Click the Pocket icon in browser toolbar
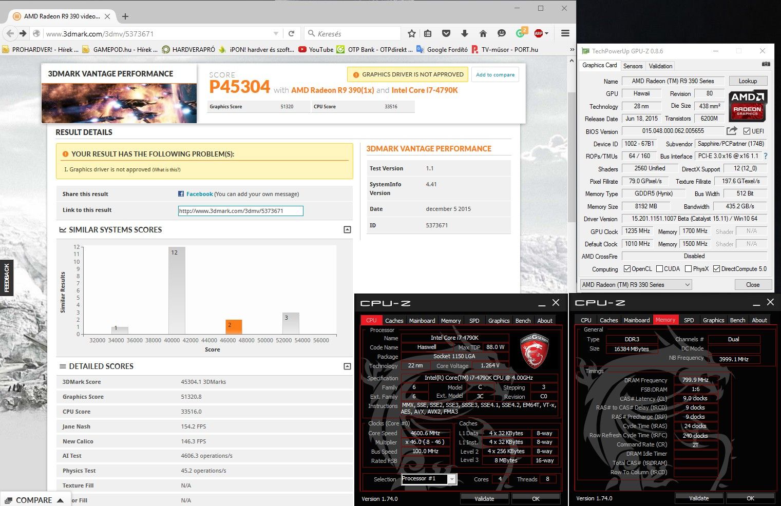 (x=446, y=33)
